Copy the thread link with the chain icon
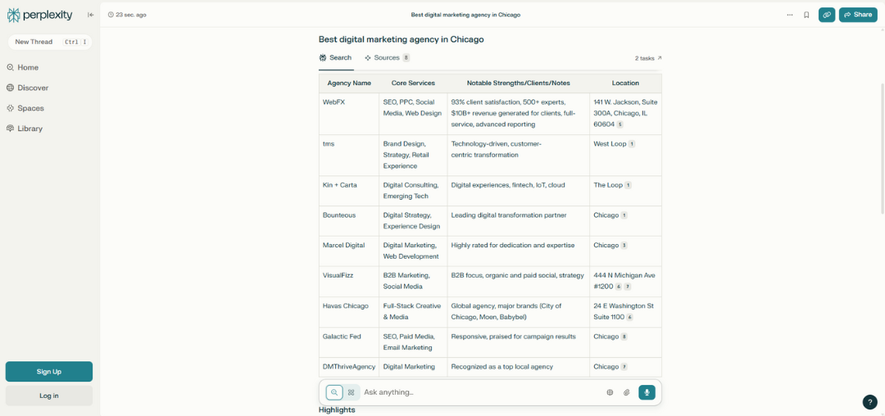Image resolution: width=885 pixels, height=416 pixels. 826,15
